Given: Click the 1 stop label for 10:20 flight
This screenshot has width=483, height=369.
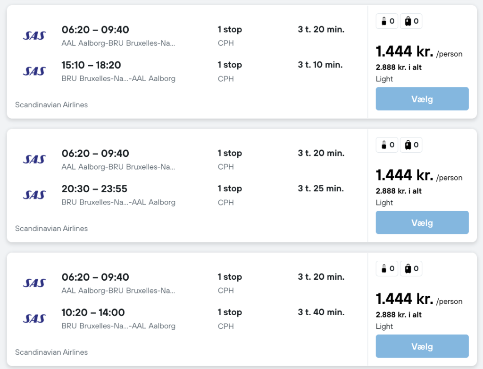Looking at the screenshot, I should point(230,313).
